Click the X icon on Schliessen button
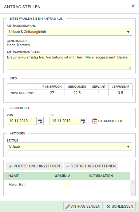The height and width of the screenshot is (212, 139). pos(108,206)
